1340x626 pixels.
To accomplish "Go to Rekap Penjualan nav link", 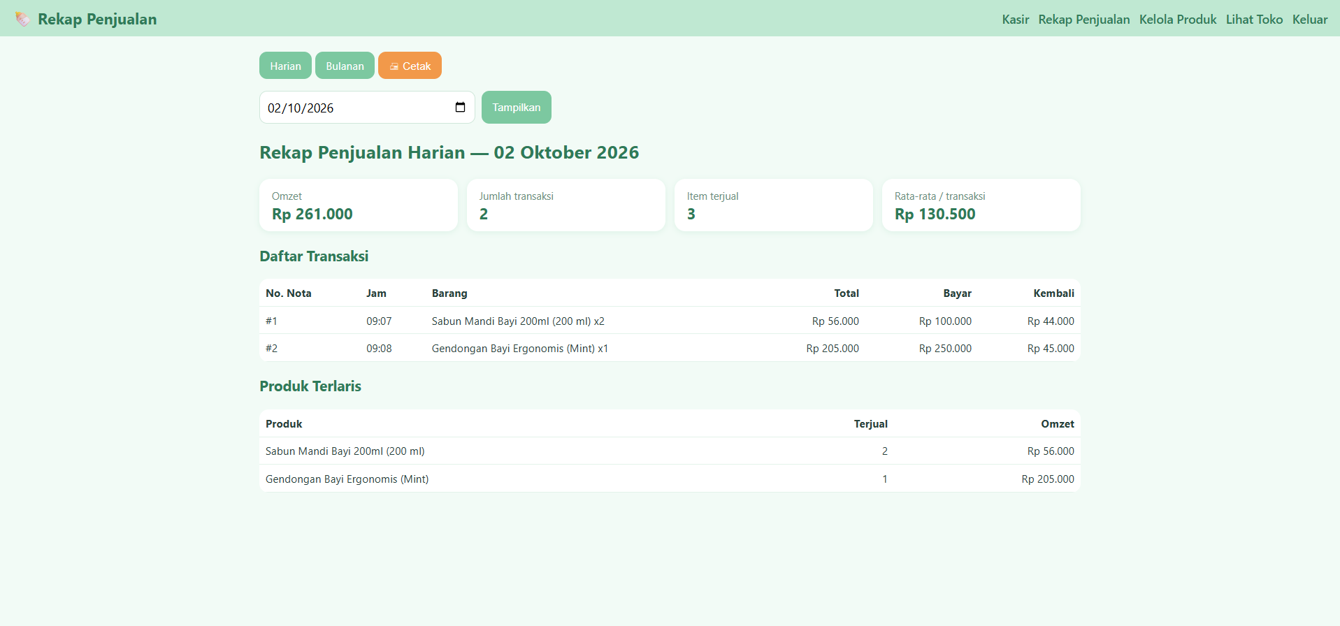I will point(1084,20).
